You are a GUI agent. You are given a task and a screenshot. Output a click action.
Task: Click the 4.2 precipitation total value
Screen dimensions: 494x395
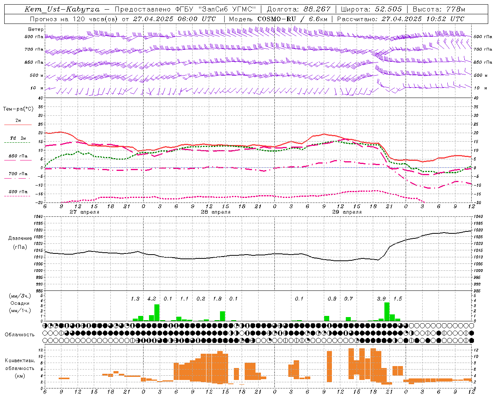point(152,299)
